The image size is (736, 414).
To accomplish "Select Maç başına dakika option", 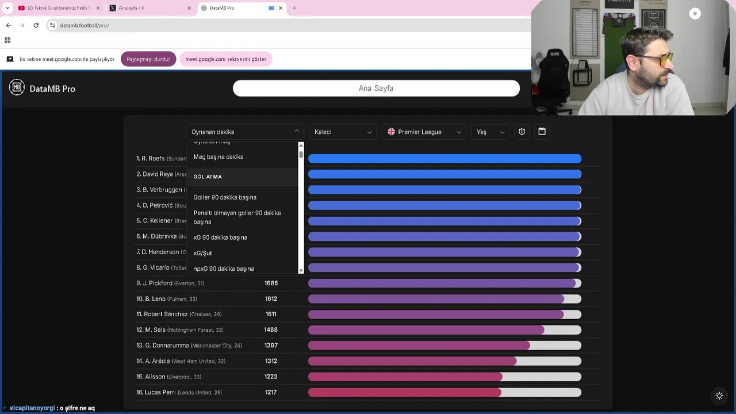I will click(241, 157).
